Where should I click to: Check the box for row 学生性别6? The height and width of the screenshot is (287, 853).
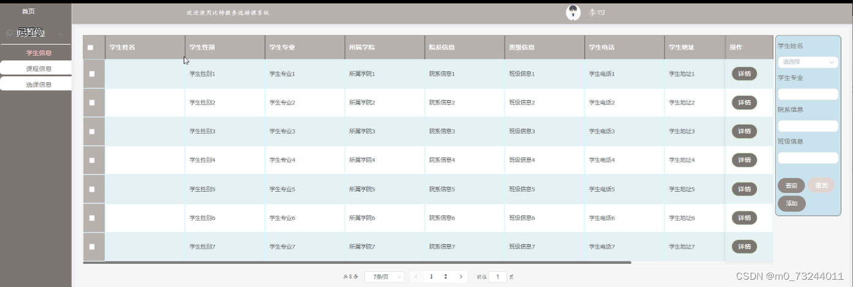click(92, 218)
